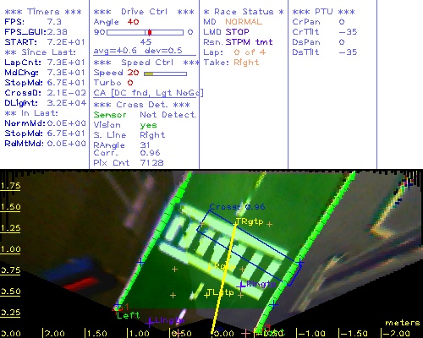
Task: Click the blue Rlngtp cross marker
Action: click(241, 286)
